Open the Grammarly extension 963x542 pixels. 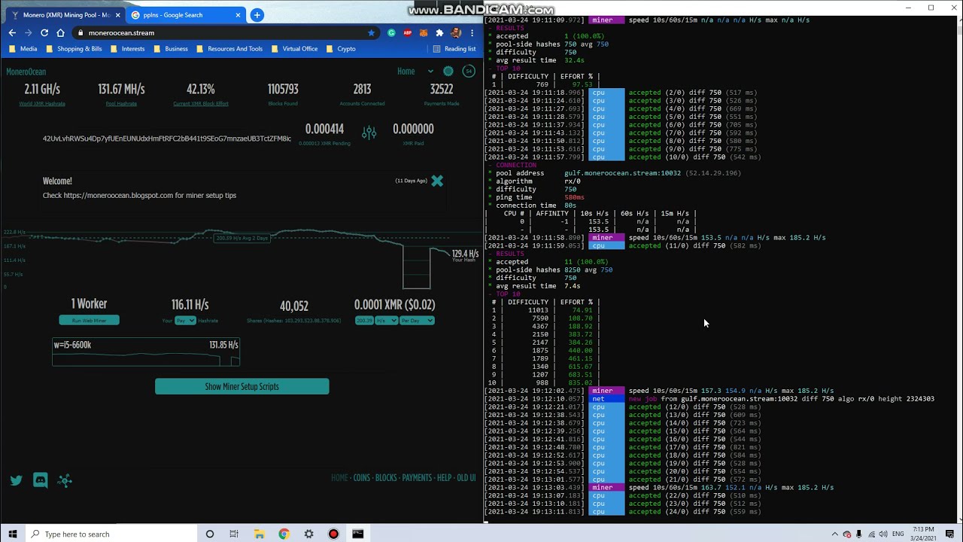point(391,33)
